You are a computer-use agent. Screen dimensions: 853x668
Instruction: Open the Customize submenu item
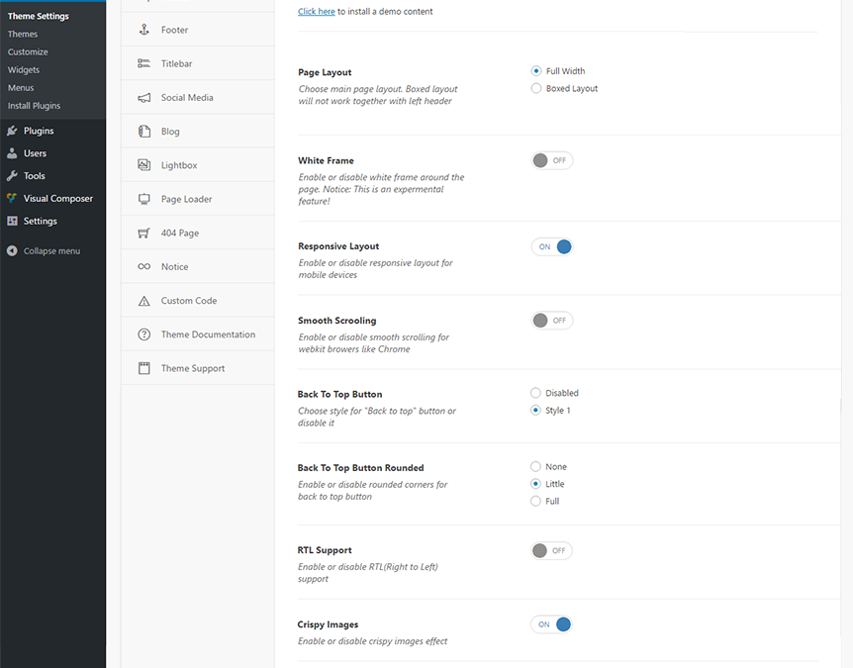(x=28, y=51)
